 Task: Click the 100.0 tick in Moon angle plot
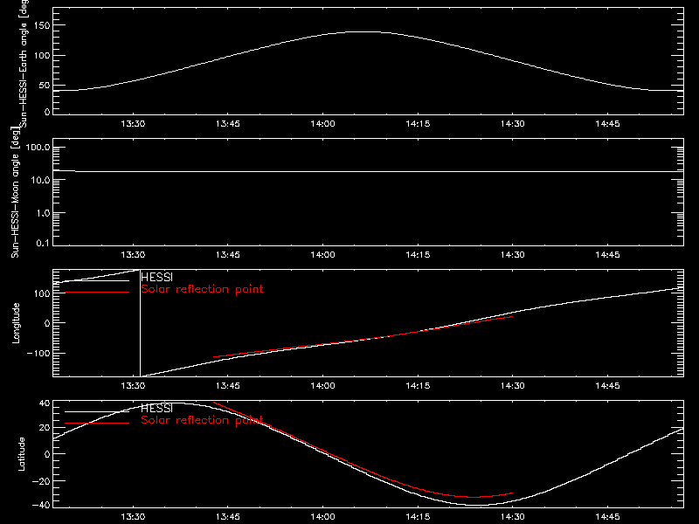click(x=38, y=148)
